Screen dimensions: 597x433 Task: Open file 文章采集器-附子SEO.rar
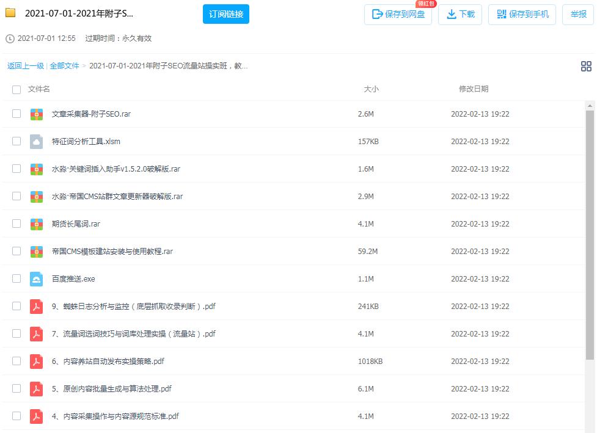pyautogui.click(x=91, y=114)
